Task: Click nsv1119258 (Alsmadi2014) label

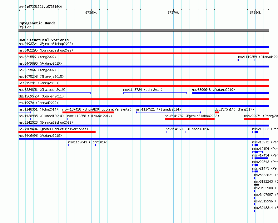Action: click(x=90, y=116)
